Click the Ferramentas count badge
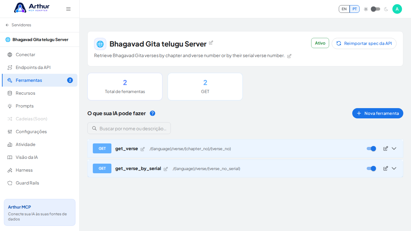Viewport: 411px width, 231px height. coord(70,80)
